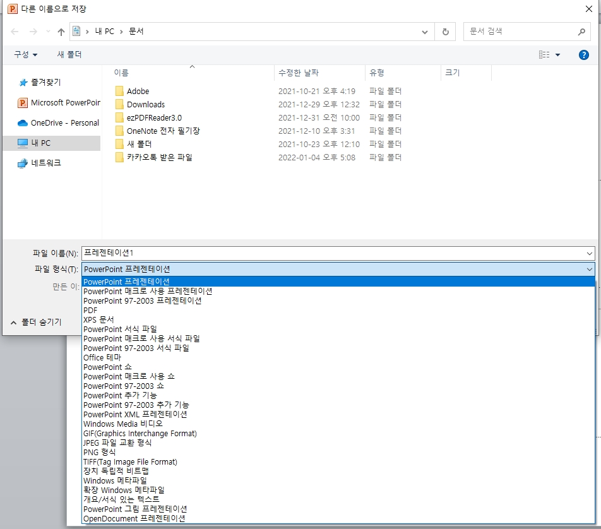Screen dimensions: 601x529
Task: Choose PowerPoint 그림 프레젠테이션 format
Action: pyautogui.click(x=338, y=509)
